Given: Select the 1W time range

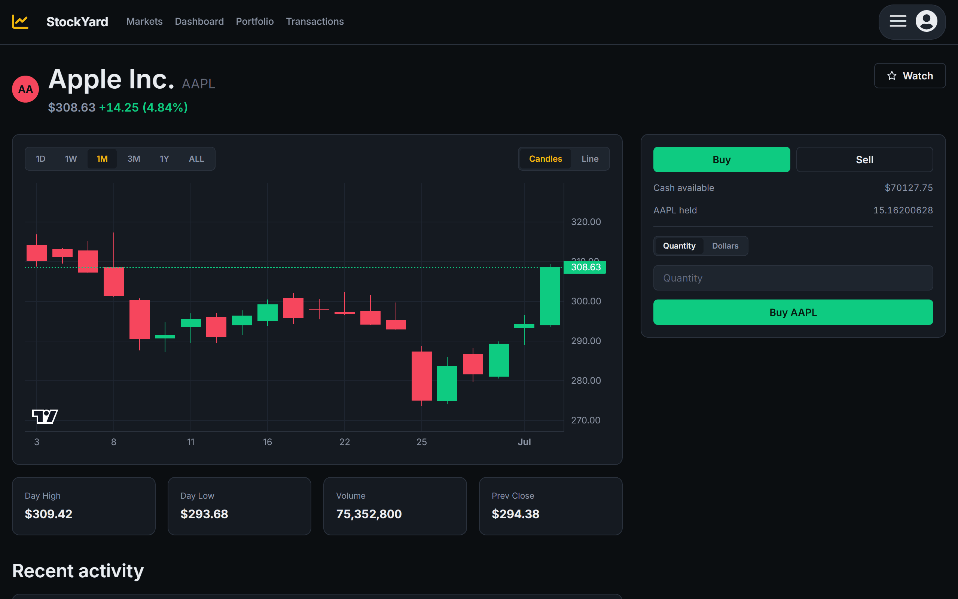Looking at the screenshot, I should click(x=71, y=159).
